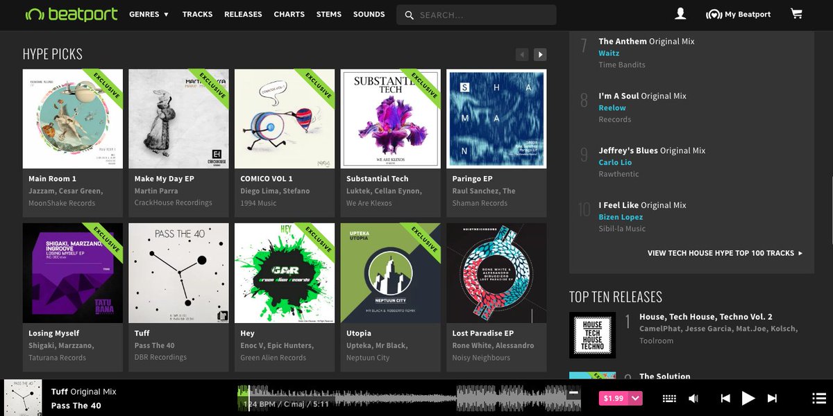Viewport: 833px width, 416px height.
Task: Open The Anthem Original Mix track
Action: pos(646,41)
